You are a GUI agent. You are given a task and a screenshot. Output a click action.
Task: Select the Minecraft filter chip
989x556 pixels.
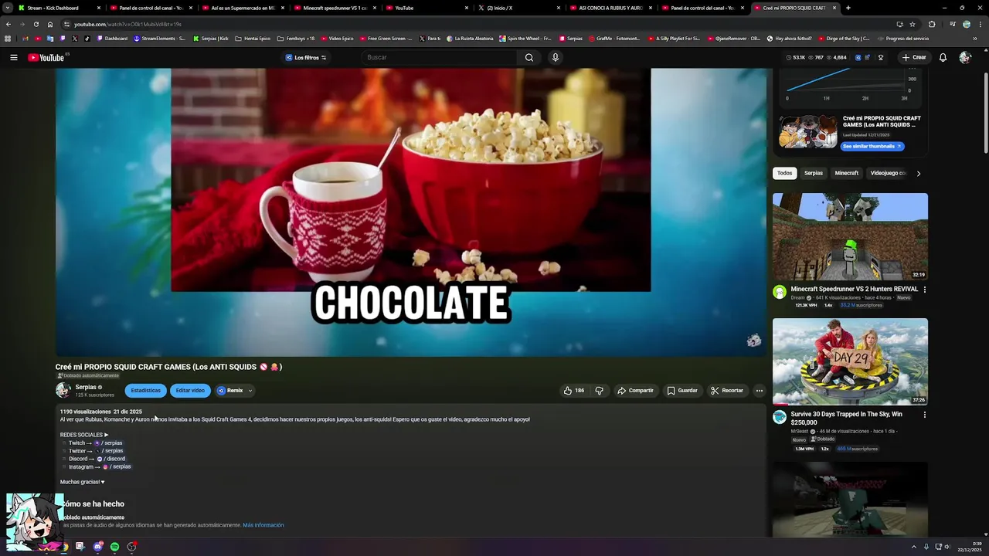pyautogui.click(x=847, y=173)
